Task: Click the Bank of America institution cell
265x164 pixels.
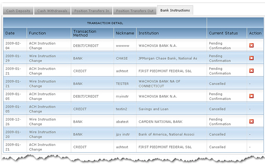Action: (166, 134)
